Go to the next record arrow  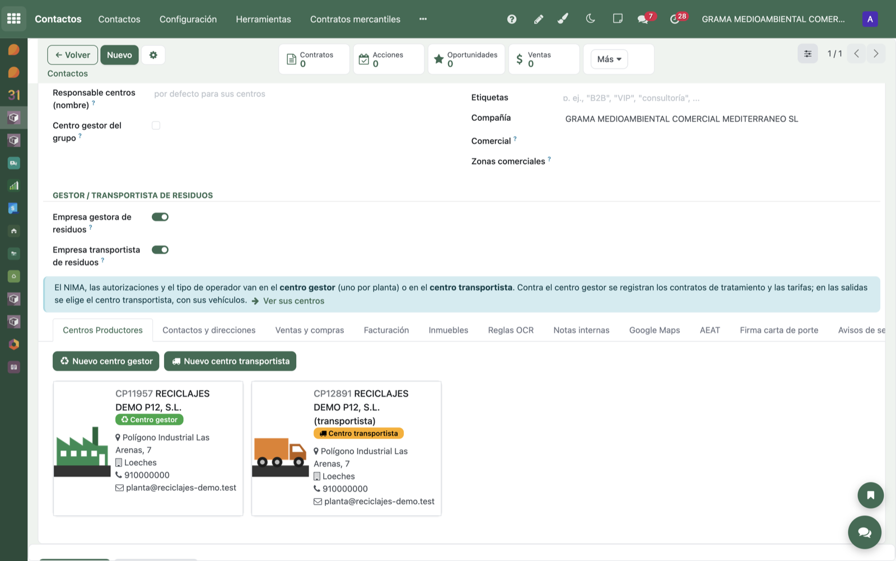click(876, 54)
